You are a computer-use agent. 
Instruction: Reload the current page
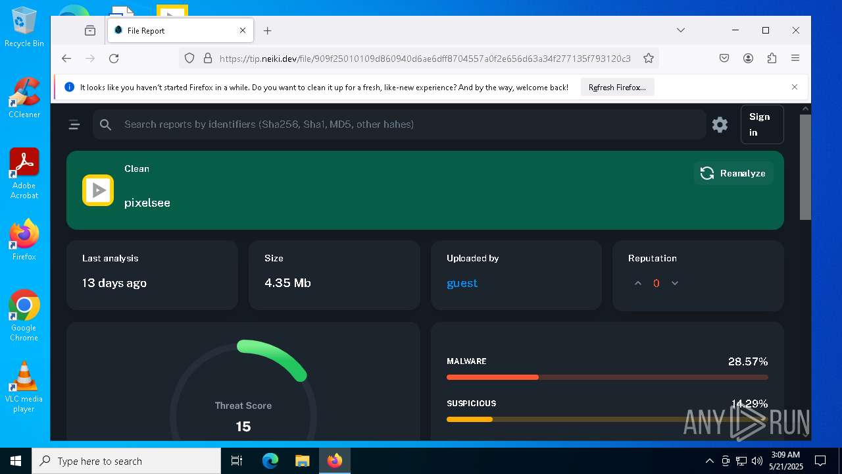(x=114, y=59)
